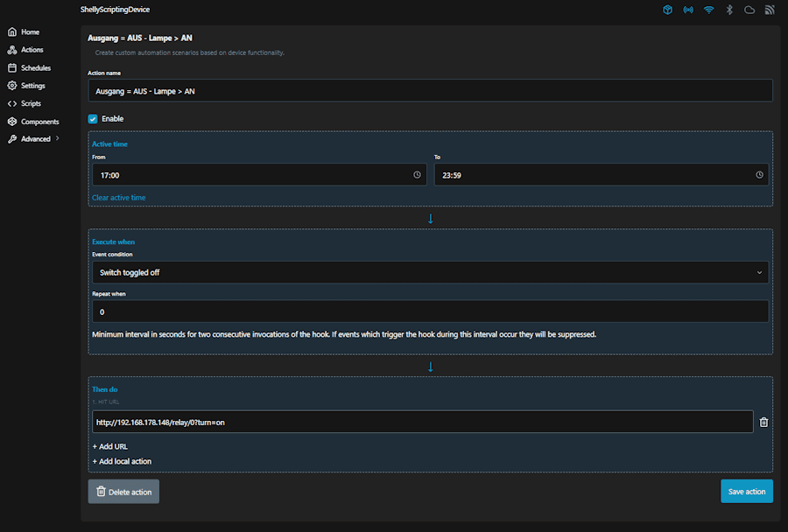The height and width of the screenshot is (532, 788).
Task: Open clock picker in the To time field
Action: point(759,175)
